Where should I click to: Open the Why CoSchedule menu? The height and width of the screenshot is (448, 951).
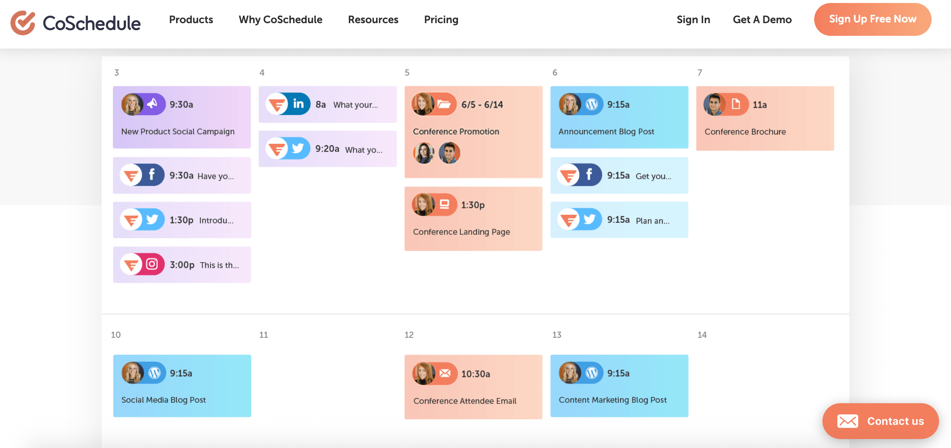pyautogui.click(x=280, y=19)
